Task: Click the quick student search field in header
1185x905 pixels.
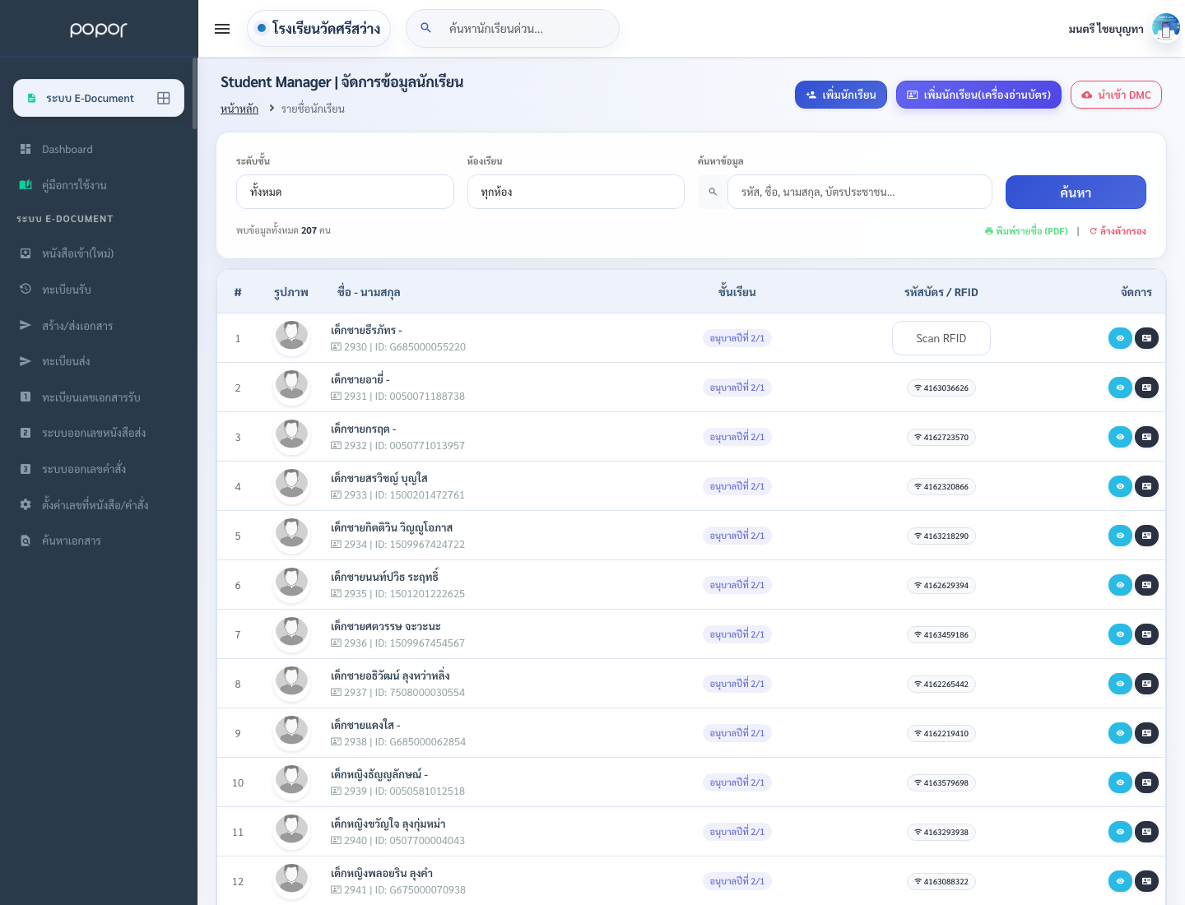Action: (x=513, y=29)
